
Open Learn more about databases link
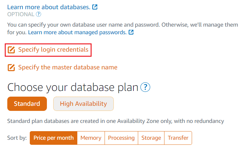(49, 7)
